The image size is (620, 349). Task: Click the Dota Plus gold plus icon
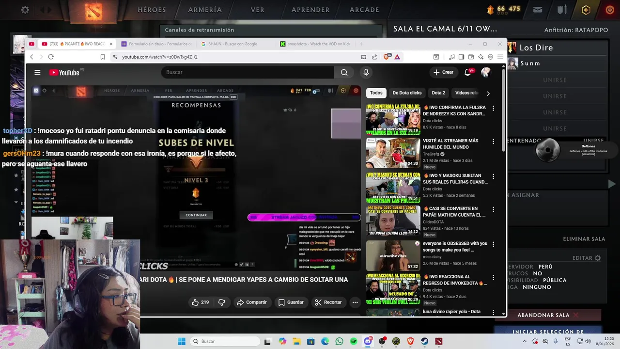[x=586, y=10]
